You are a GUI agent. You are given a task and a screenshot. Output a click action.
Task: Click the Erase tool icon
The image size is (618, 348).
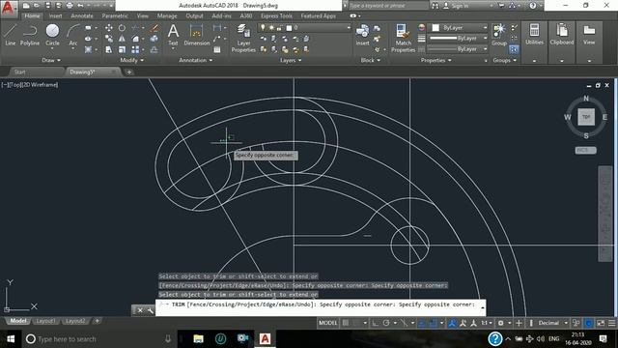[154, 28]
